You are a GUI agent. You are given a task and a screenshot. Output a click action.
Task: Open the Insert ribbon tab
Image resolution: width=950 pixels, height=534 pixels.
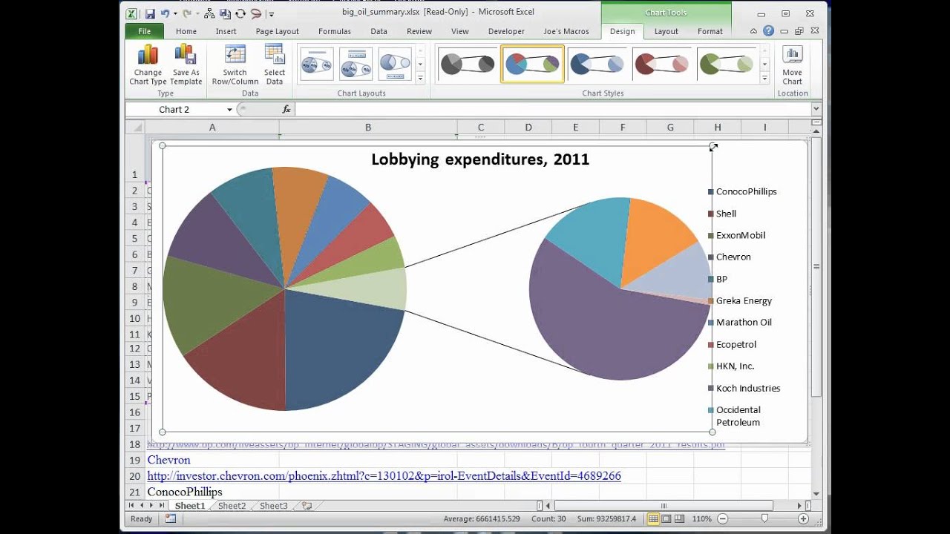point(226,31)
